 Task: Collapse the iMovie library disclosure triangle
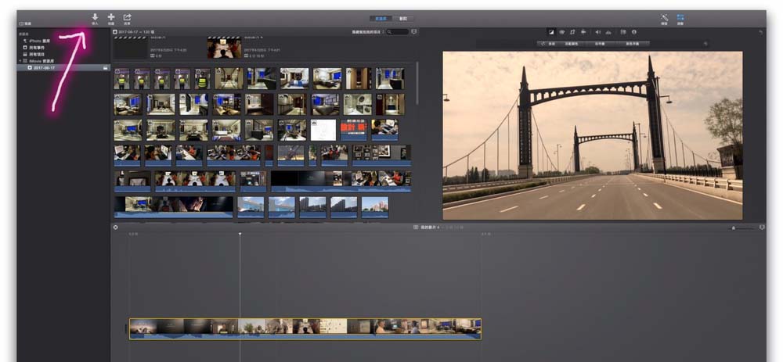point(20,60)
